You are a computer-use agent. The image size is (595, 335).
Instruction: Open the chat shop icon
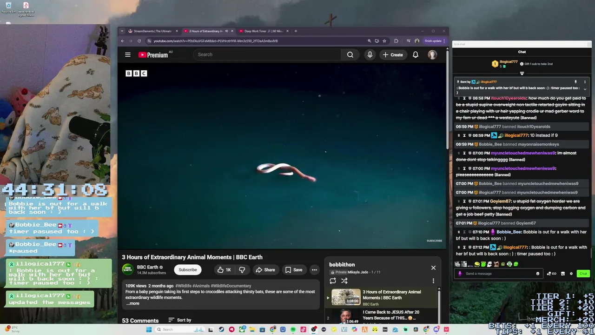tap(563, 274)
